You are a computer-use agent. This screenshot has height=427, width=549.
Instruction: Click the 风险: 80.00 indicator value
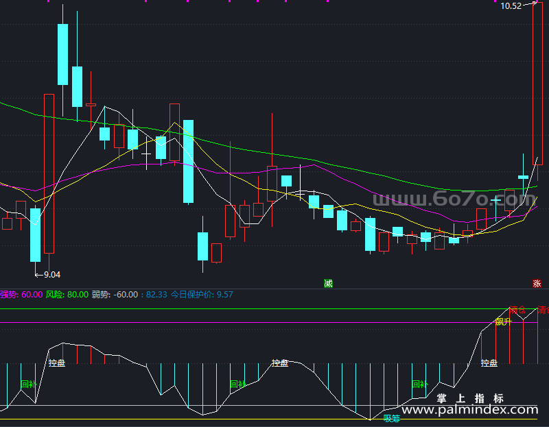point(67,295)
